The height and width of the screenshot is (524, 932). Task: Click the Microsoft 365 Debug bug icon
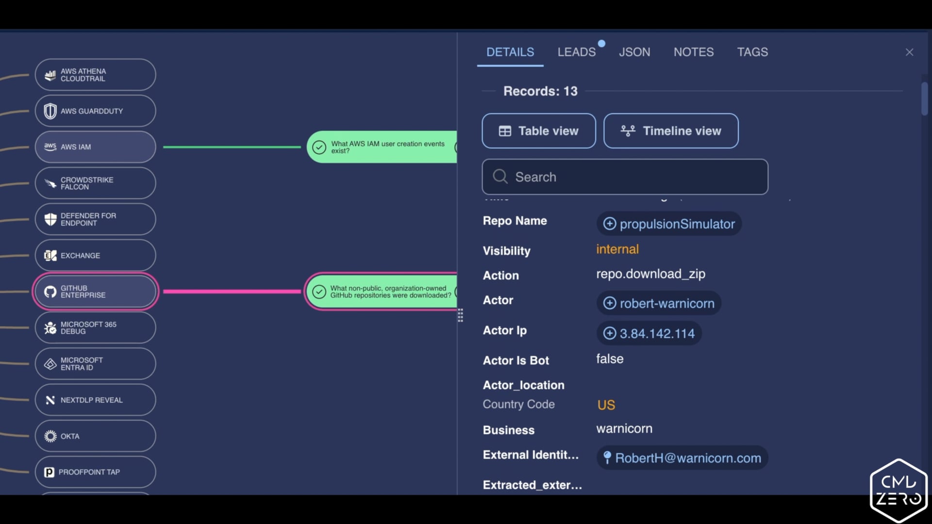click(x=50, y=327)
